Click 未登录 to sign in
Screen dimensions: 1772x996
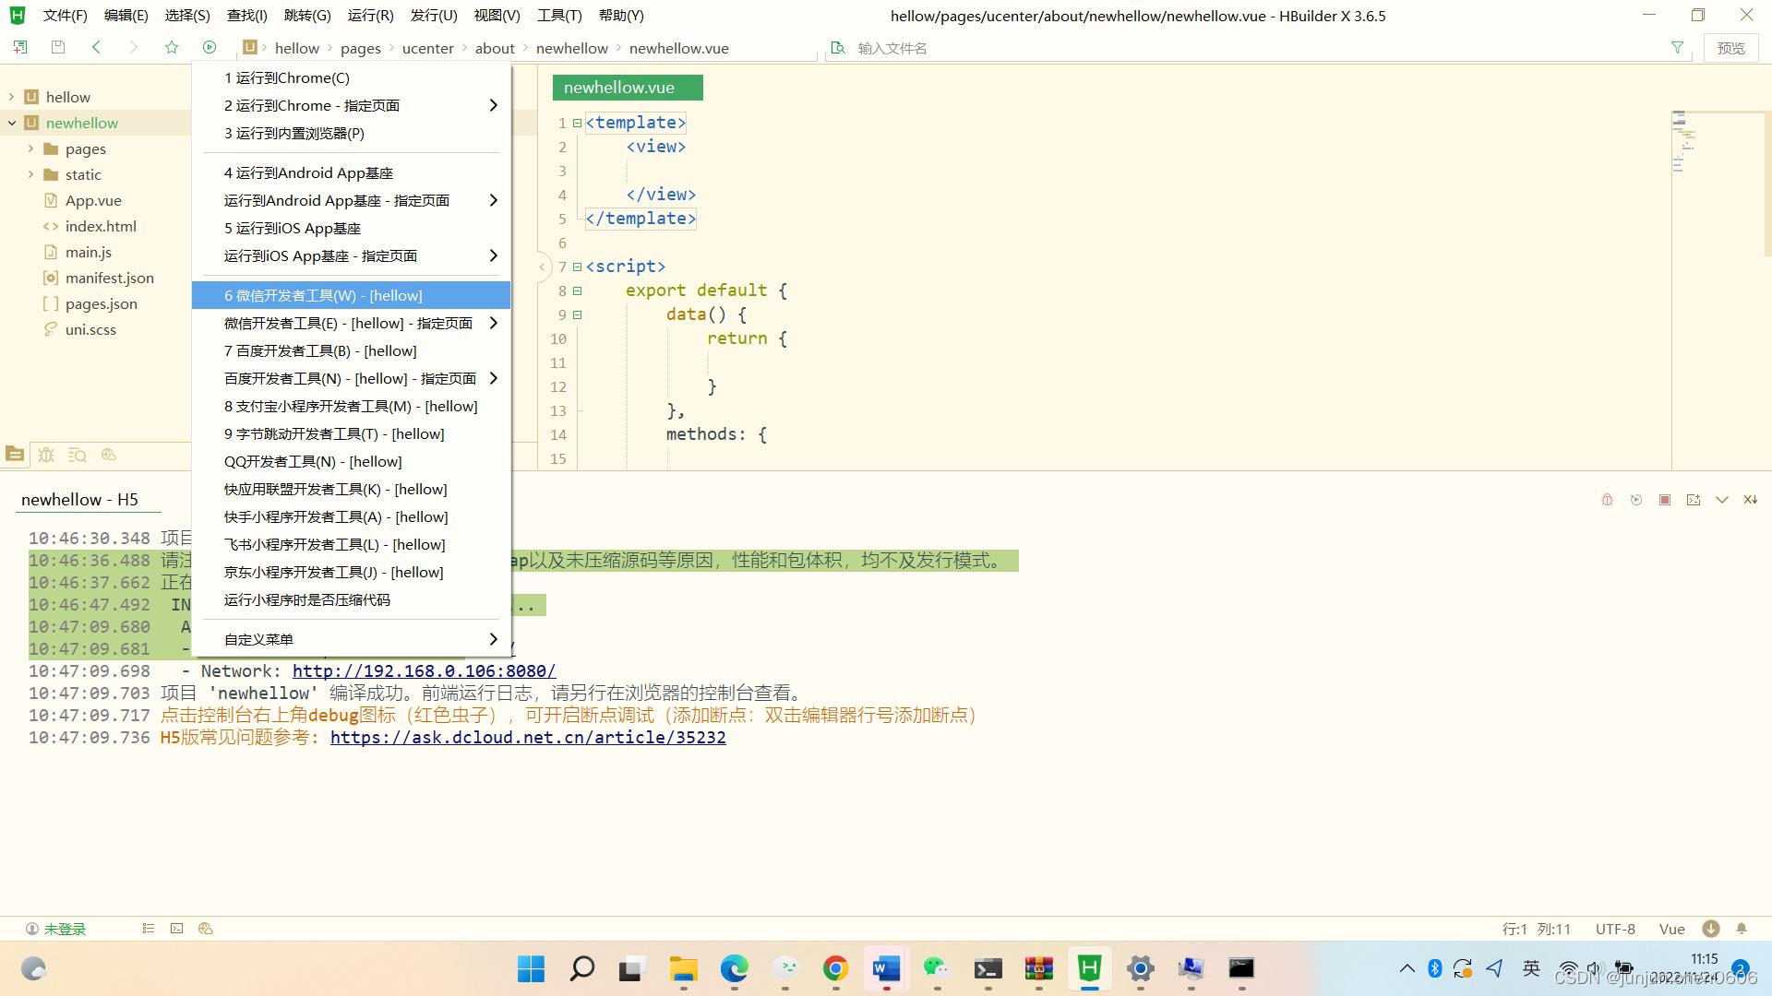coord(55,929)
